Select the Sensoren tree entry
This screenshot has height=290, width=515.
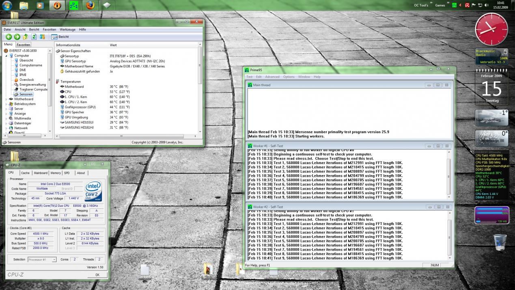pos(26,94)
